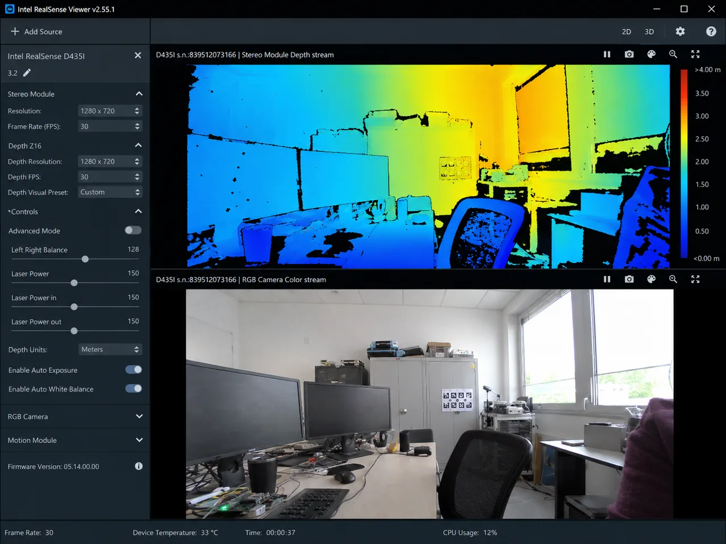The height and width of the screenshot is (544, 726).
Task: Remove the Intel RealSense D435I device
Action: 138,56
